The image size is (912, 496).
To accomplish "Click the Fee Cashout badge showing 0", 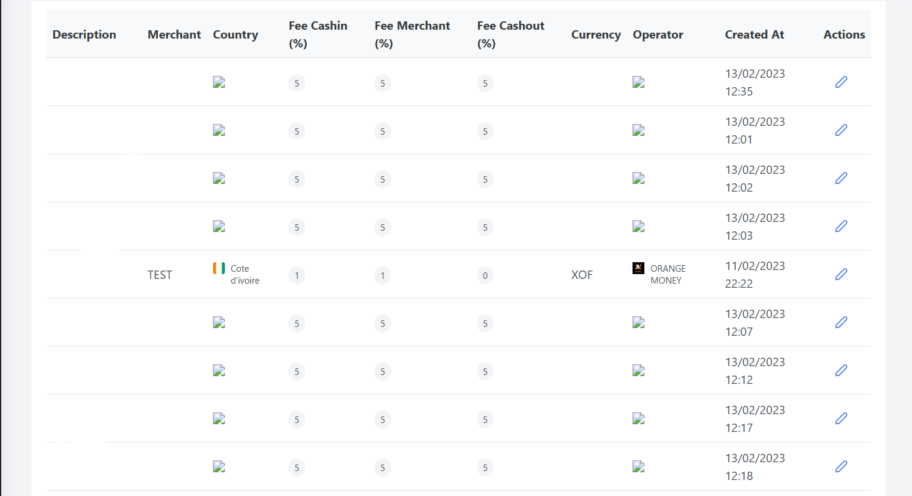I will 485,275.
